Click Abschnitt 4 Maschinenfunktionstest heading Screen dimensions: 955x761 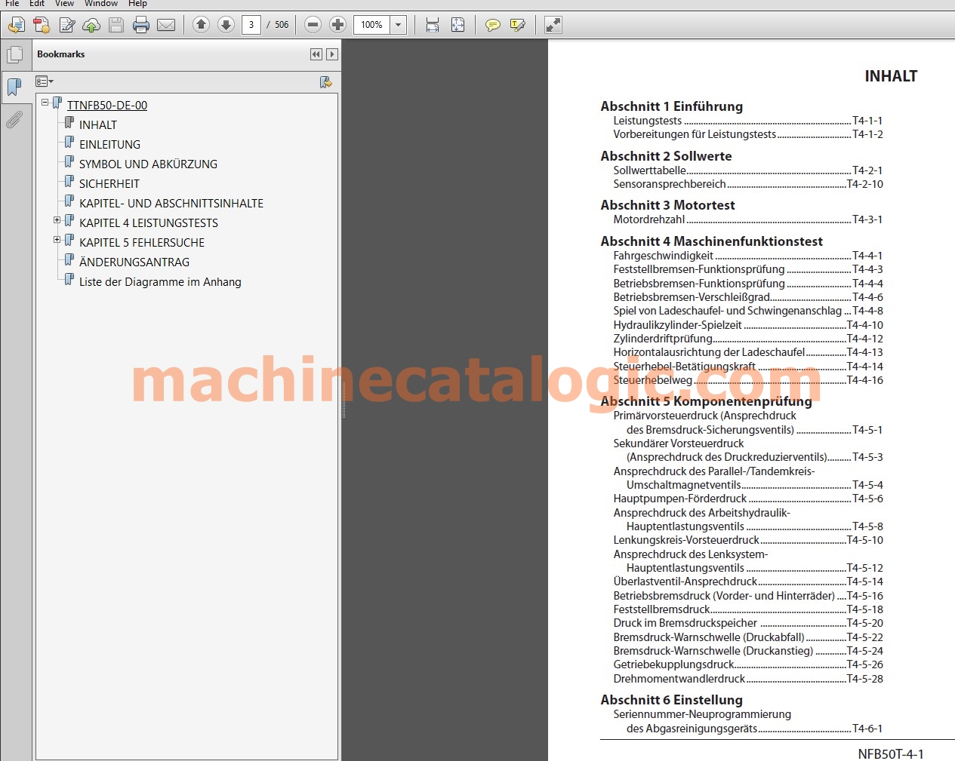[x=712, y=241]
